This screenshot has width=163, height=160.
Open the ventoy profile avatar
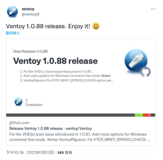(x=12, y=11)
